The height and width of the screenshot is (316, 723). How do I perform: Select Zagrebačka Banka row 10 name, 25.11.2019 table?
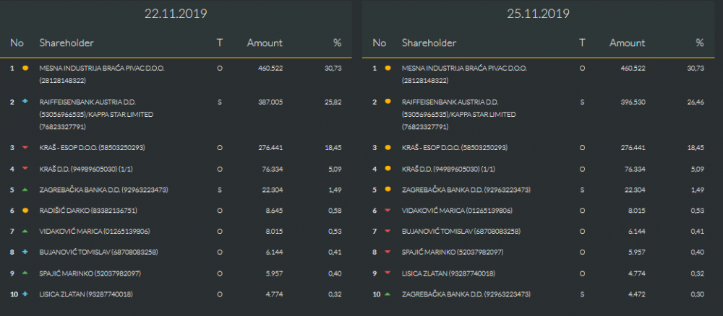[466, 294]
